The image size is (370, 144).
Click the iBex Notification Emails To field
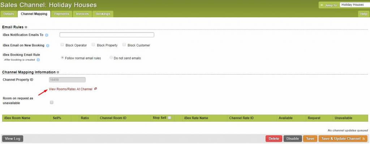107,35
